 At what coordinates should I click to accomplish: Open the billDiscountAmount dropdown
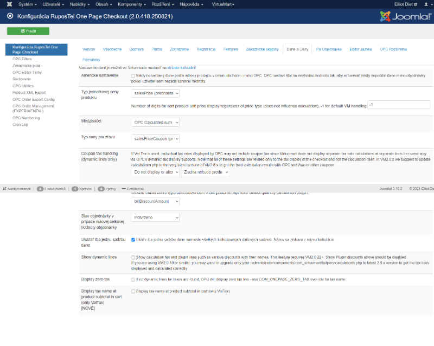coord(156,201)
